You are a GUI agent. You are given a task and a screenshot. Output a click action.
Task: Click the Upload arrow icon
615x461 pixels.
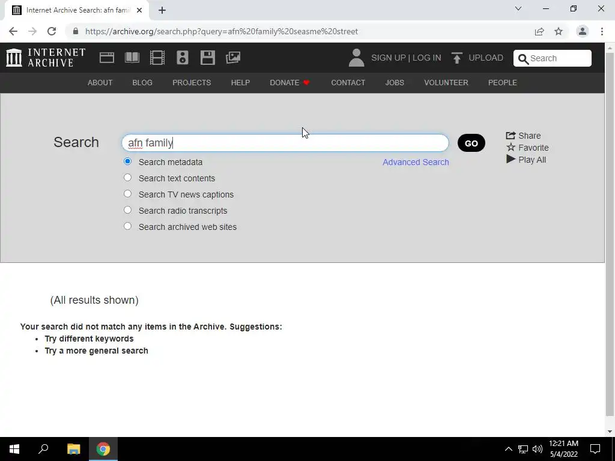[x=456, y=58]
